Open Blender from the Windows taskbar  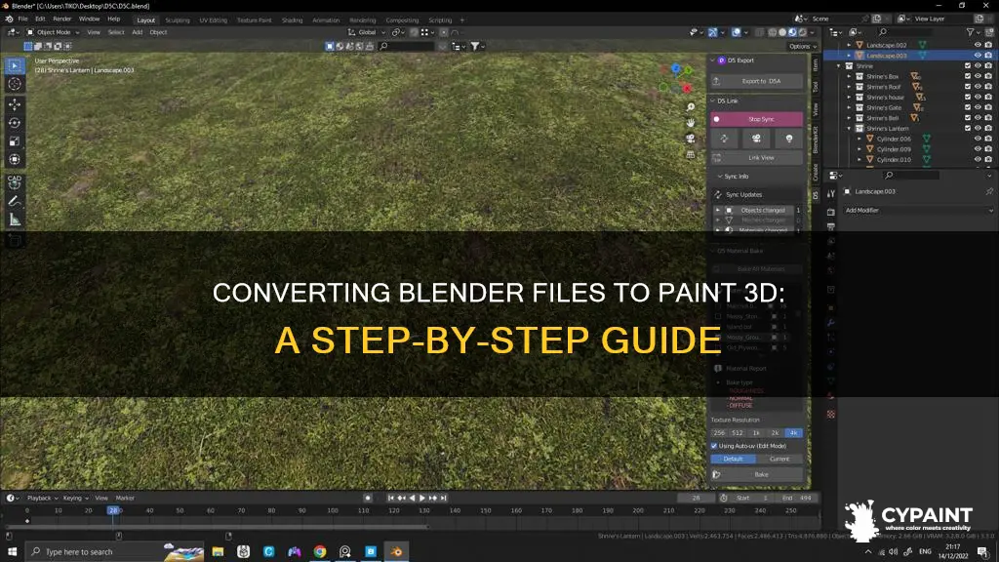click(396, 551)
